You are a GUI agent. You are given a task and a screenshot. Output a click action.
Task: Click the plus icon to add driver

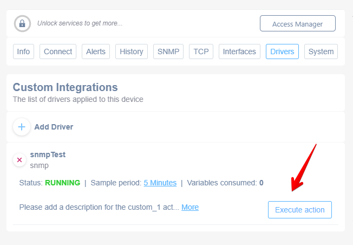point(22,127)
